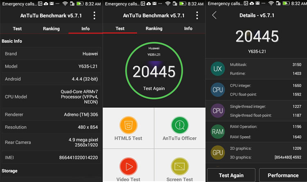Tap the RAM Operation 1196 entry

pyautogui.click(x=266, y=127)
